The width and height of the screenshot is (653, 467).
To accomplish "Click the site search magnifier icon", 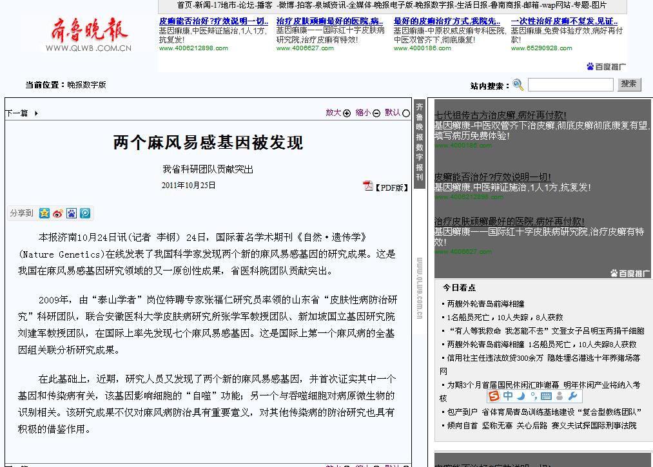I will coord(518,85).
